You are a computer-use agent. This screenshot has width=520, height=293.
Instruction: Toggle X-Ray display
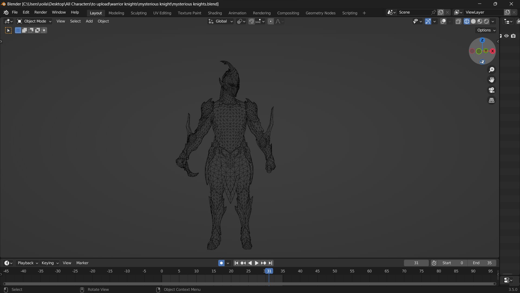click(458, 21)
